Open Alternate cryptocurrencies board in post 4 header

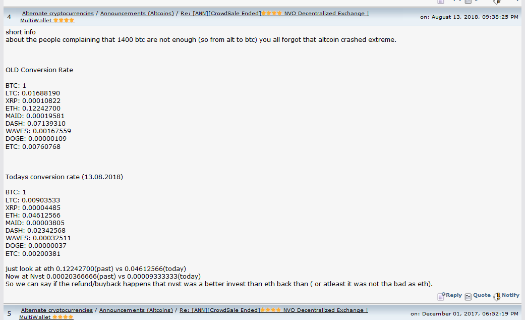pos(58,14)
